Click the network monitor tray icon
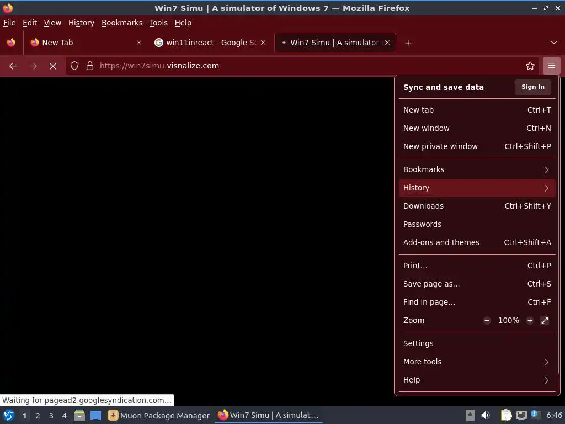Screen dimensions: 565x424 521,415
